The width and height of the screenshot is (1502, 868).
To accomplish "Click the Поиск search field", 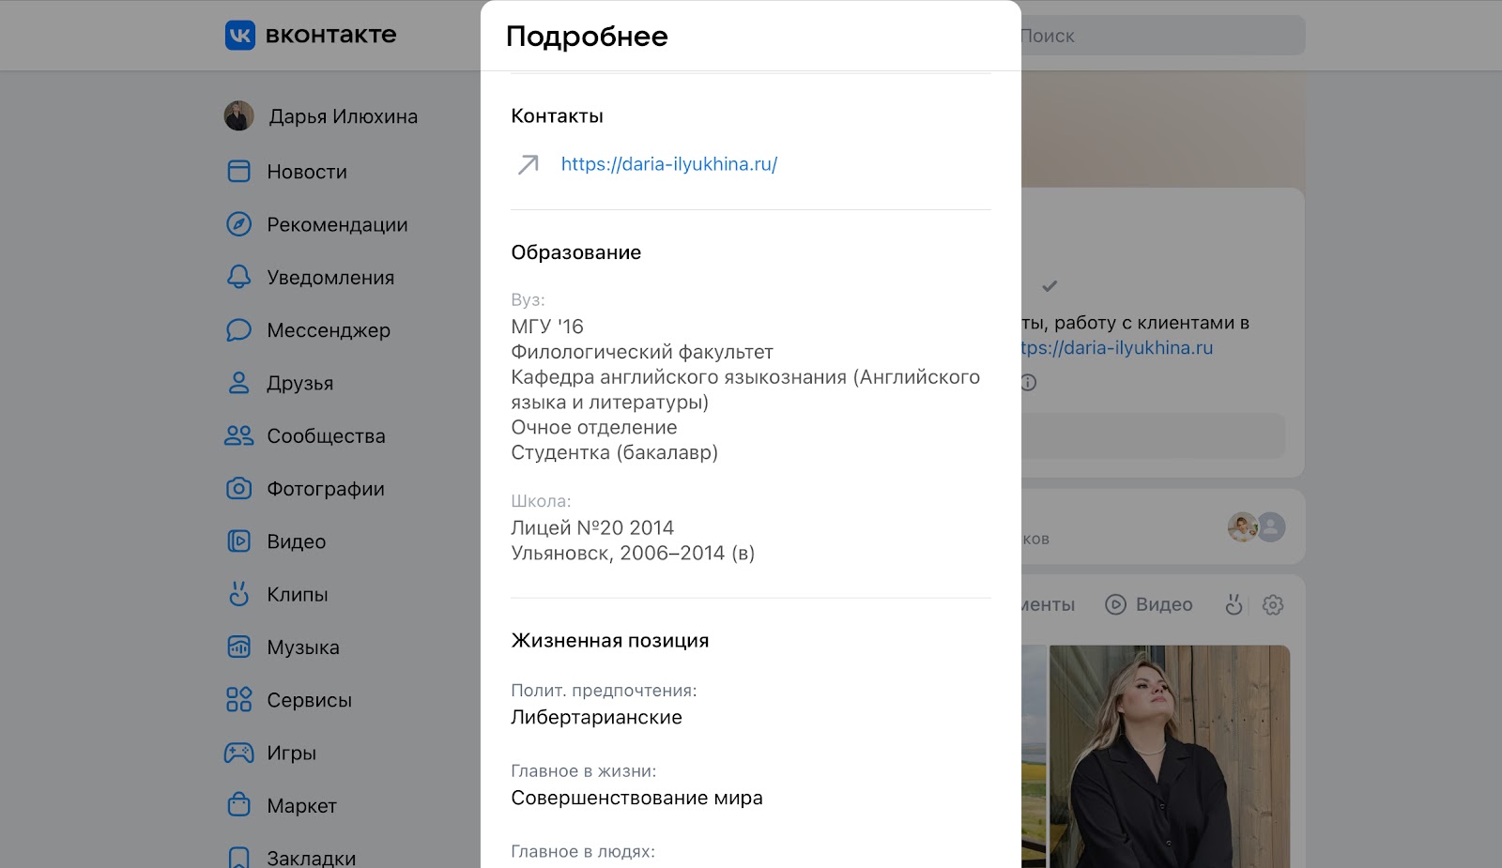I will point(1155,35).
